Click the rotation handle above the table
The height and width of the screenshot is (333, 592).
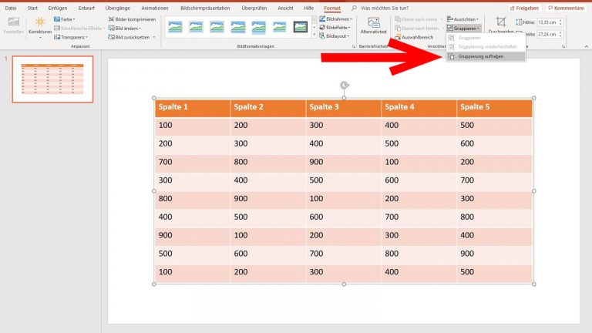coord(344,86)
